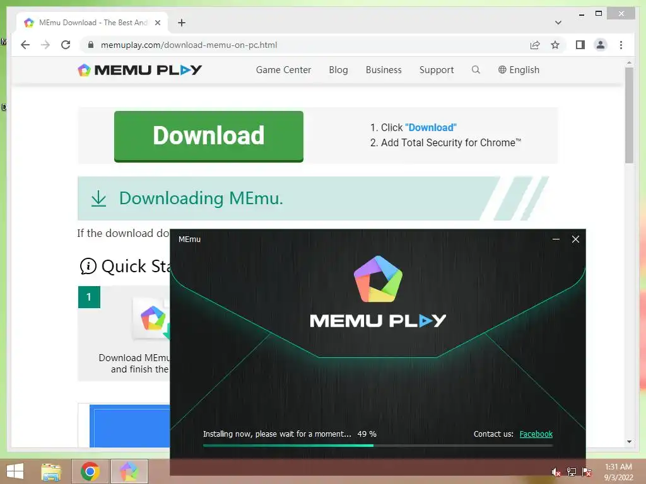Open Chrome's tab search chevron
The width and height of the screenshot is (646, 484).
(x=558, y=23)
